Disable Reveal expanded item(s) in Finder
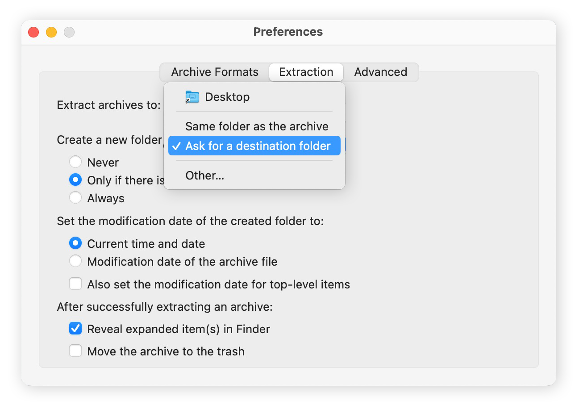Viewport: 579px width, 409px height. tap(75, 328)
